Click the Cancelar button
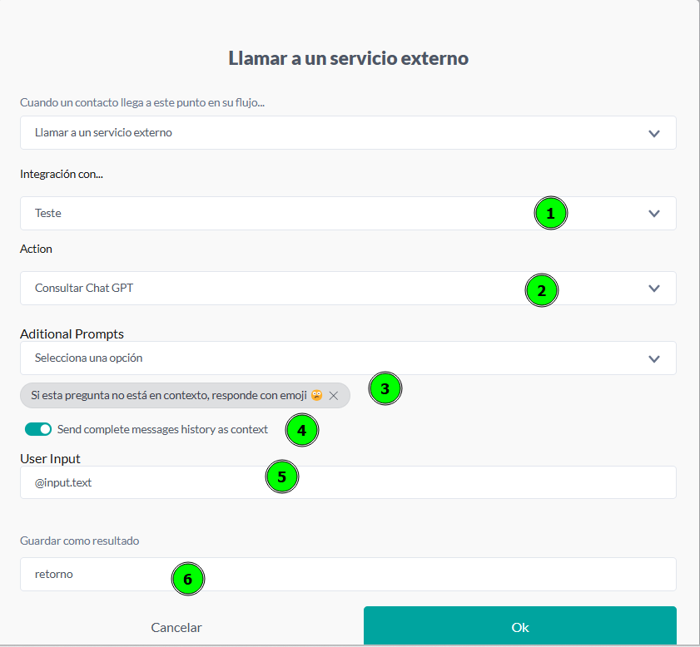Screen dimensions: 700x647 (x=176, y=628)
